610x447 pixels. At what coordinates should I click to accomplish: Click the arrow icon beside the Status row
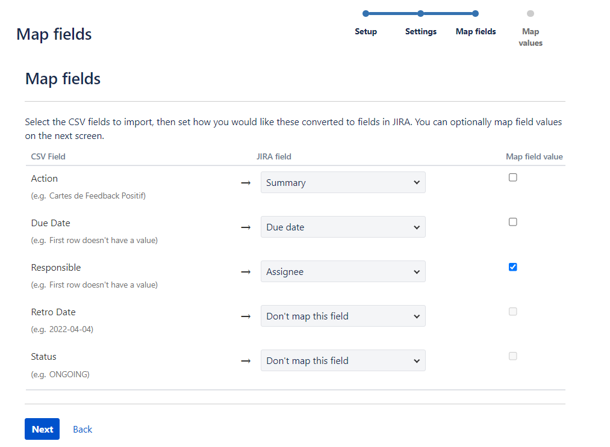pos(245,361)
